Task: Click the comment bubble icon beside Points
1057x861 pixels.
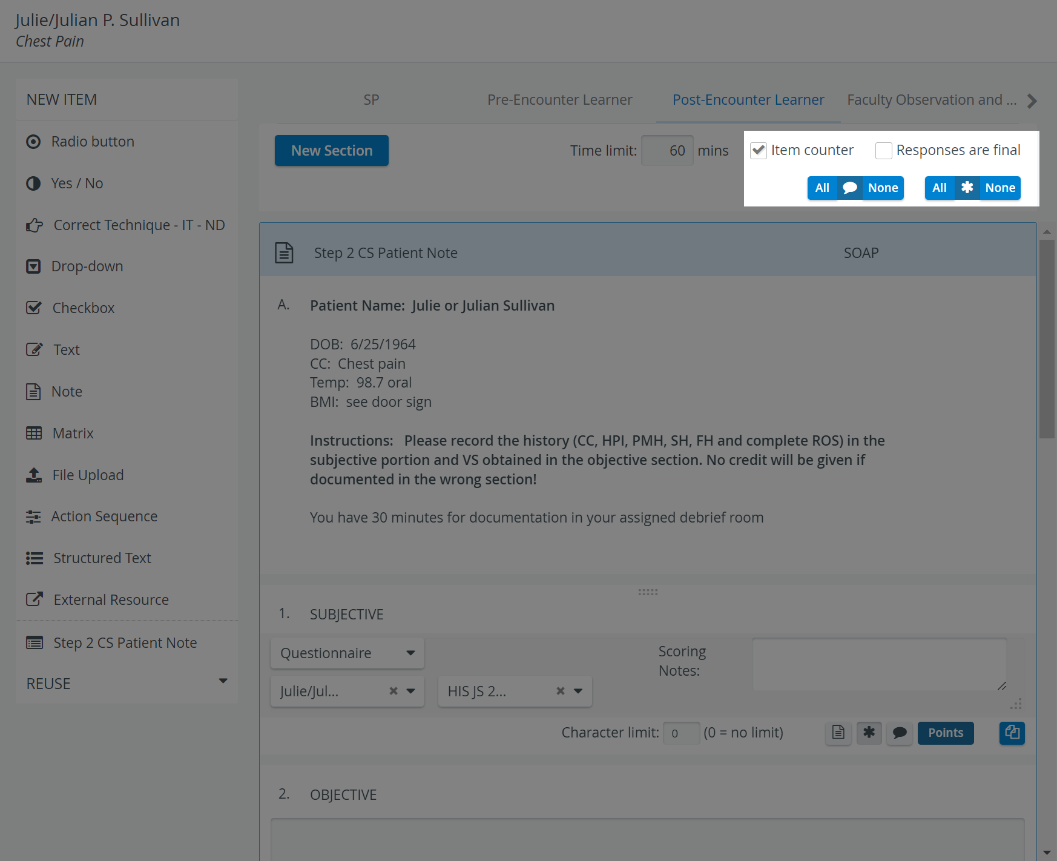Action: (900, 733)
